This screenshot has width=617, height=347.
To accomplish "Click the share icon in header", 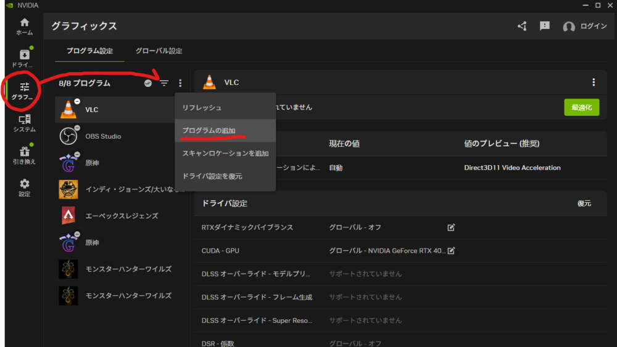I will coord(522,27).
